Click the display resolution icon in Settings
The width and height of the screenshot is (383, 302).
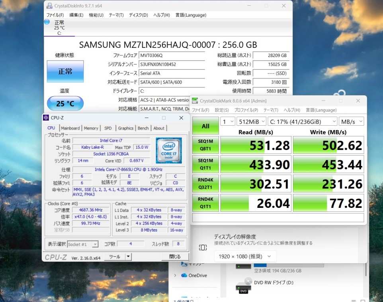tap(203, 247)
